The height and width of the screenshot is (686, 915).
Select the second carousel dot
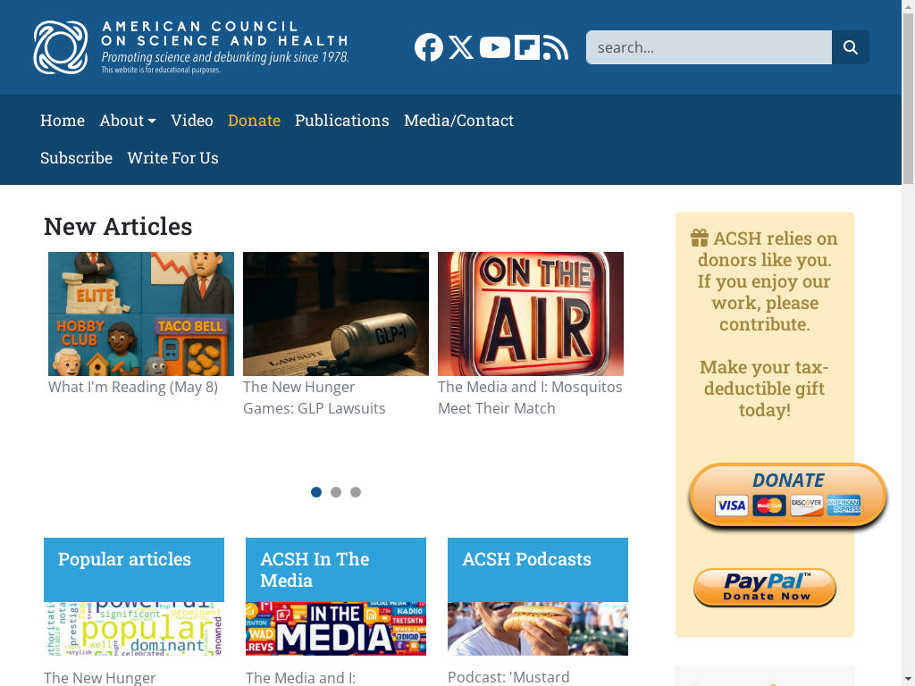pyautogui.click(x=336, y=492)
